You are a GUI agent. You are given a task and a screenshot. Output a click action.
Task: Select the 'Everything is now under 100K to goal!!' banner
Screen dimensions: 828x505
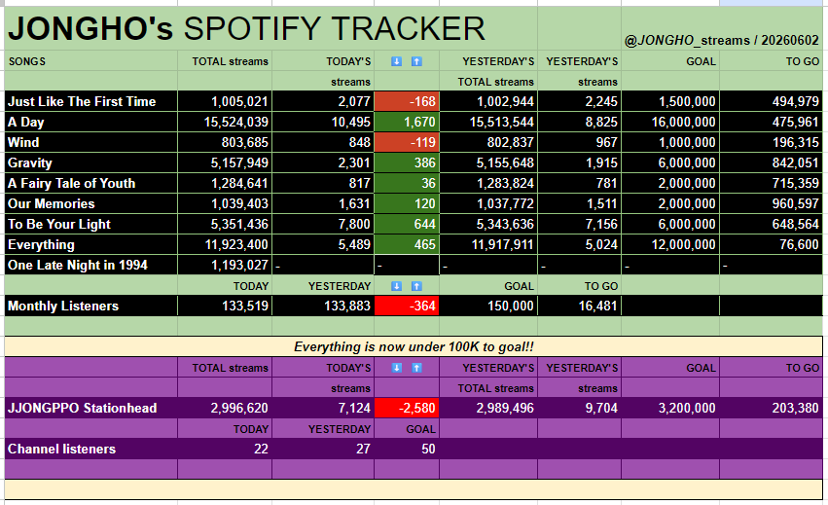(x=414, y=346)
